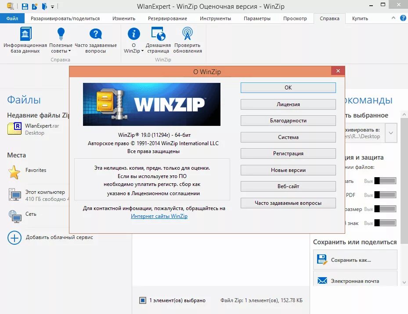Click the Лицензия button

coord(288,104)
